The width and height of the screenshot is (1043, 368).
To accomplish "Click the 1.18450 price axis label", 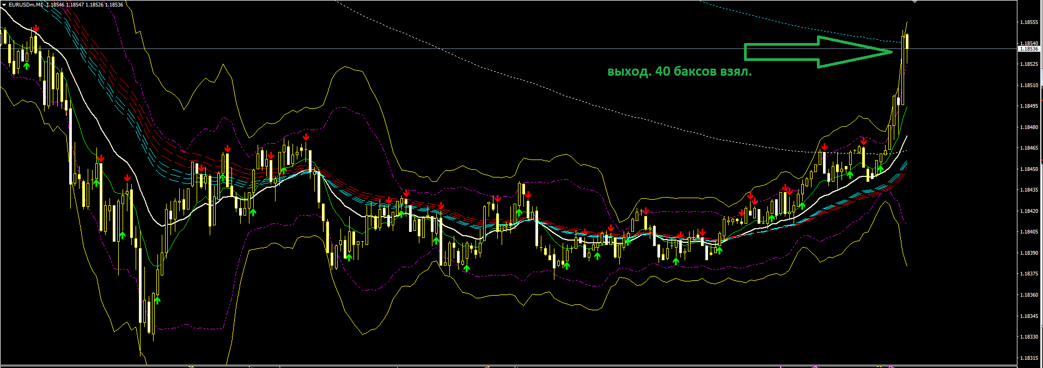I will (x=1029, y=169).
